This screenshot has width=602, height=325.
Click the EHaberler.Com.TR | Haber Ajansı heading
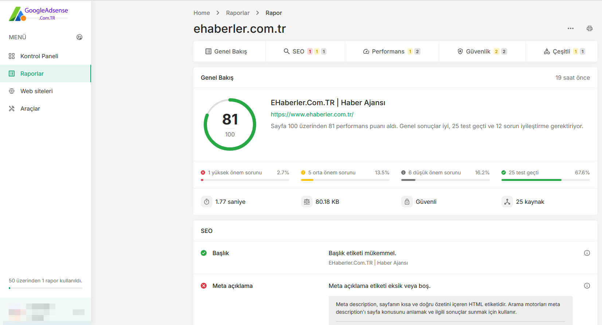[x=328, y=103]
